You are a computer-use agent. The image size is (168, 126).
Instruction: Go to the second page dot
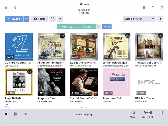click(87, 107)
